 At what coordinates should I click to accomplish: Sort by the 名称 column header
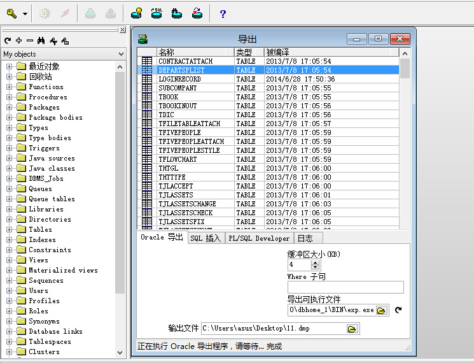click(195, 52)
